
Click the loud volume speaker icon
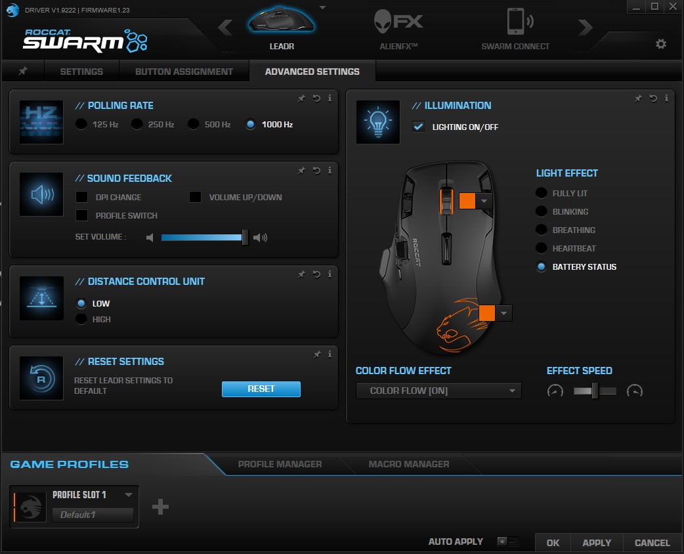261,238
